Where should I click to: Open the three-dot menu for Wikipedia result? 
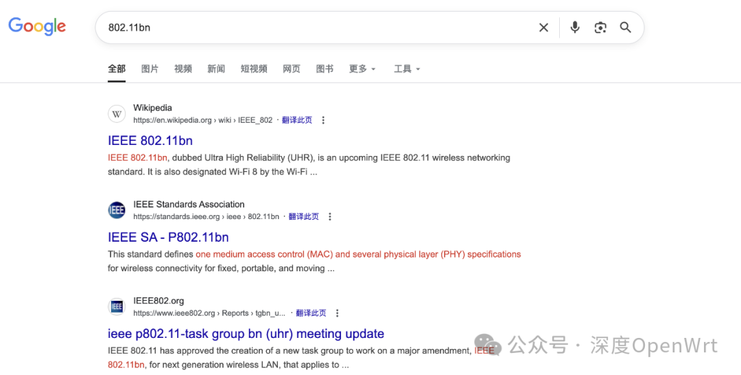tap(323, 120)
